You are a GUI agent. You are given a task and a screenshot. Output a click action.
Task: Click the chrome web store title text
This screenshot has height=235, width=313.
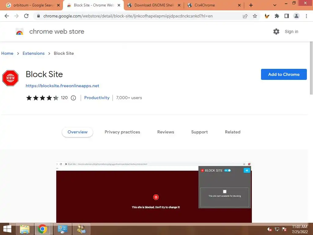click(57, 32)
